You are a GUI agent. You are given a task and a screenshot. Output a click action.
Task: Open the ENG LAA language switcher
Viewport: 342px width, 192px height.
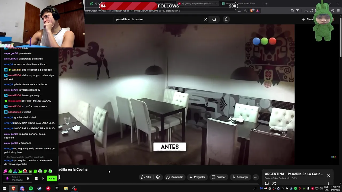[x=327, y=189]
